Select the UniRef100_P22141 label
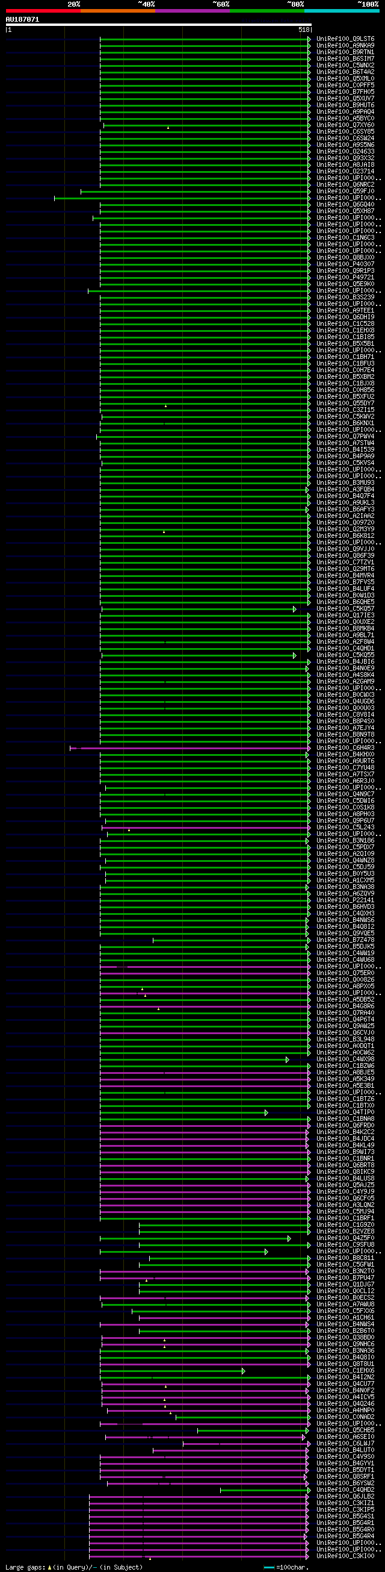Screen dimensions: 385x1572 coord(345,900)
